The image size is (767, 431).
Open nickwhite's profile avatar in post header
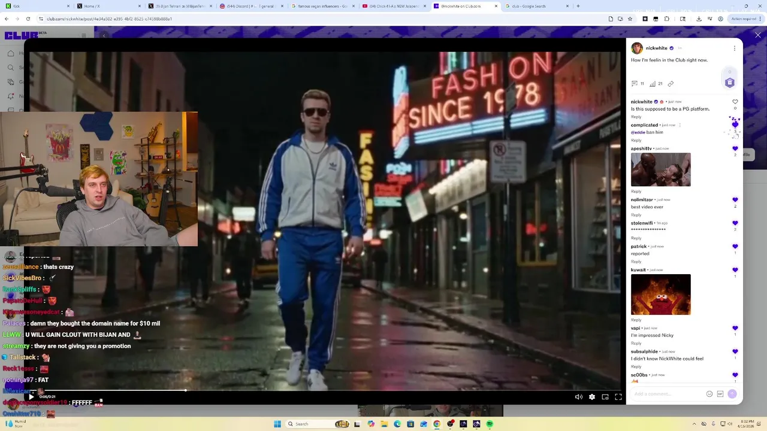coord(637,48)
